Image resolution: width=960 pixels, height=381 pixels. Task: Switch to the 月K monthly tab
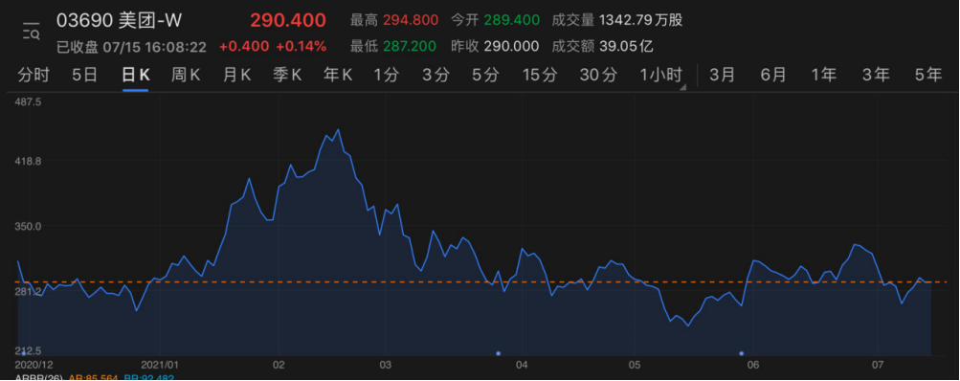236,76
